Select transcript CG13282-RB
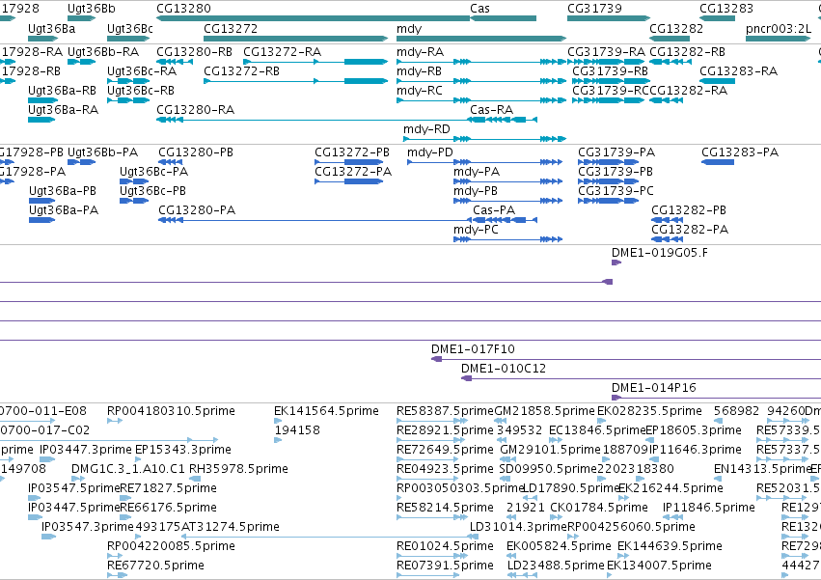This screenshot has height=580, width=821. tap(688, 52)
